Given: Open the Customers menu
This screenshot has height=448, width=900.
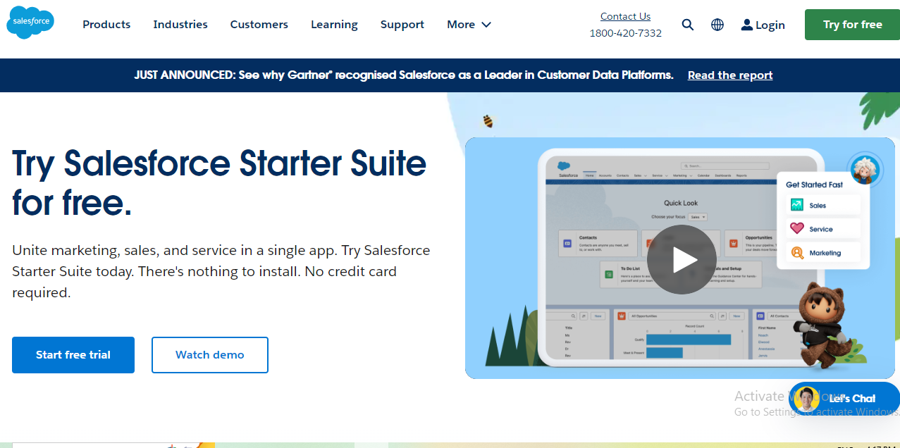Looking at the screenshot, I should [259, 25].
